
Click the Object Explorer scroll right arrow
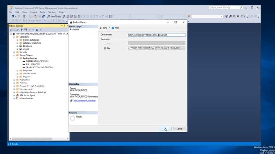[x=68, y=139]
